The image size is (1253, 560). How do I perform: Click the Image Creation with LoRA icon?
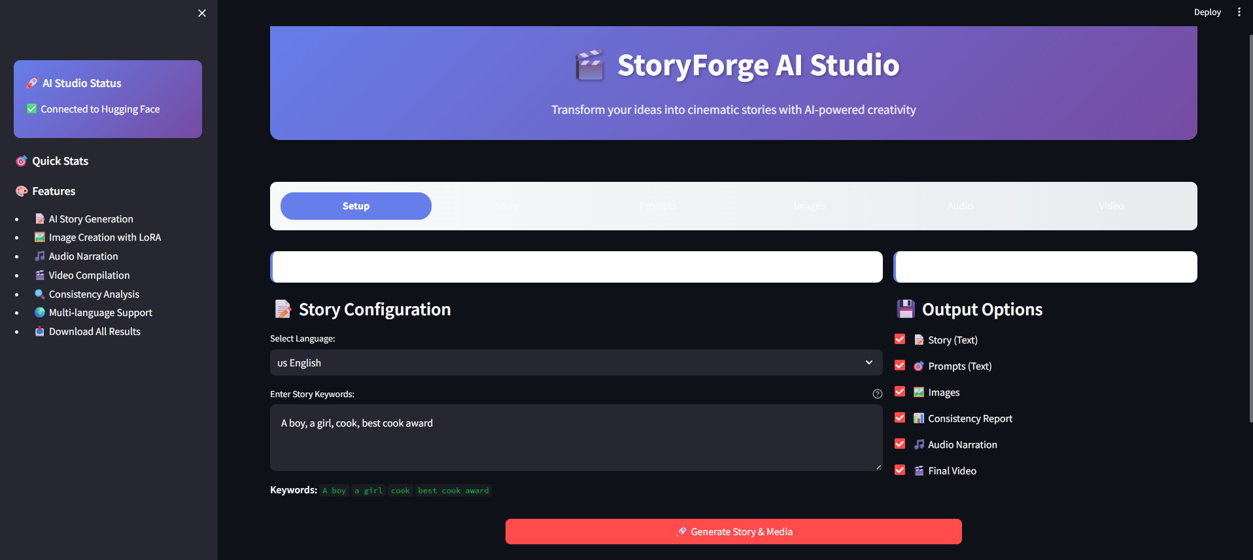[40, 237]
